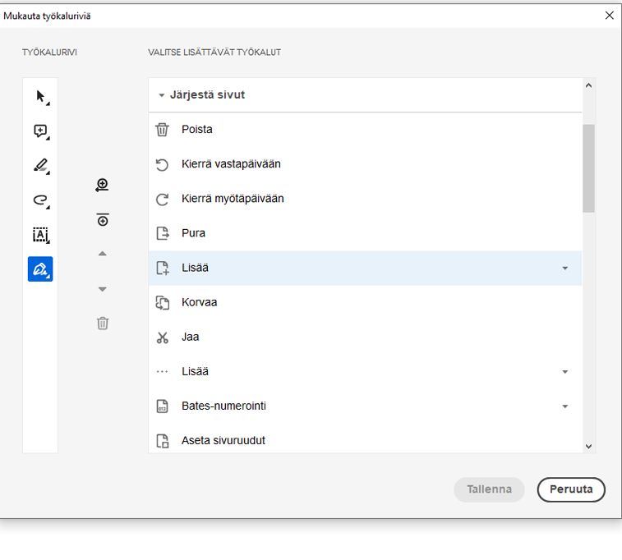Click the tools list scrollbar down arrow
Image resolution: width=622 pixels, height=560 pixels.
pos(588,446)
